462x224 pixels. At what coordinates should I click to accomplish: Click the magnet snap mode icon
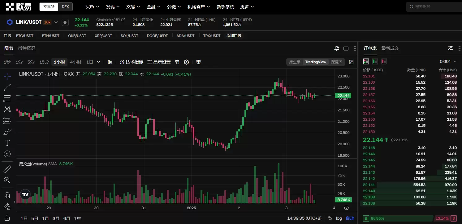click(x=7, y=195)
